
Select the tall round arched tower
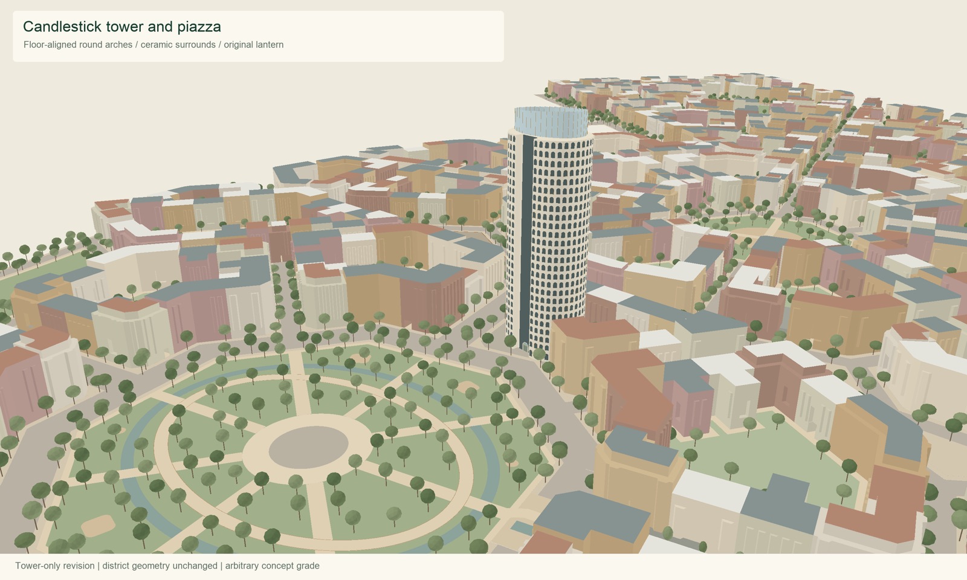tap(549, 233)
